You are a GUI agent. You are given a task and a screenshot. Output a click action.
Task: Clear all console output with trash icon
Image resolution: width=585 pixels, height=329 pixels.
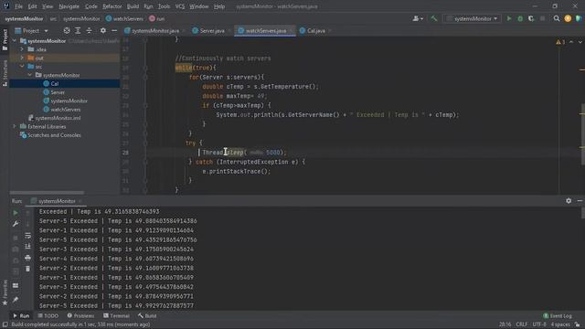[28, 269]
